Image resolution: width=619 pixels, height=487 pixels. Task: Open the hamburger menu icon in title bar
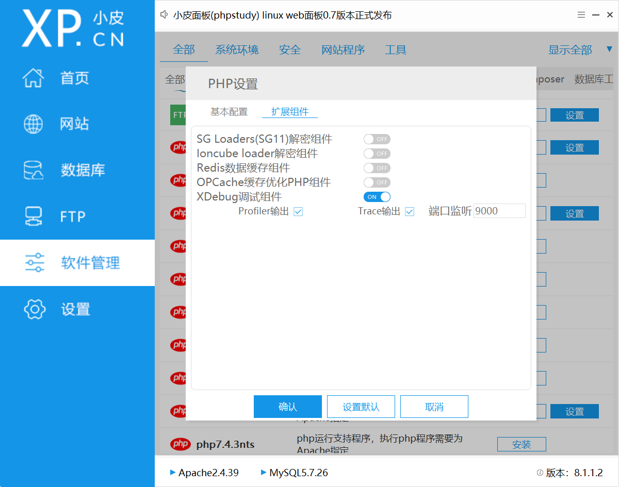click(581, 15)
